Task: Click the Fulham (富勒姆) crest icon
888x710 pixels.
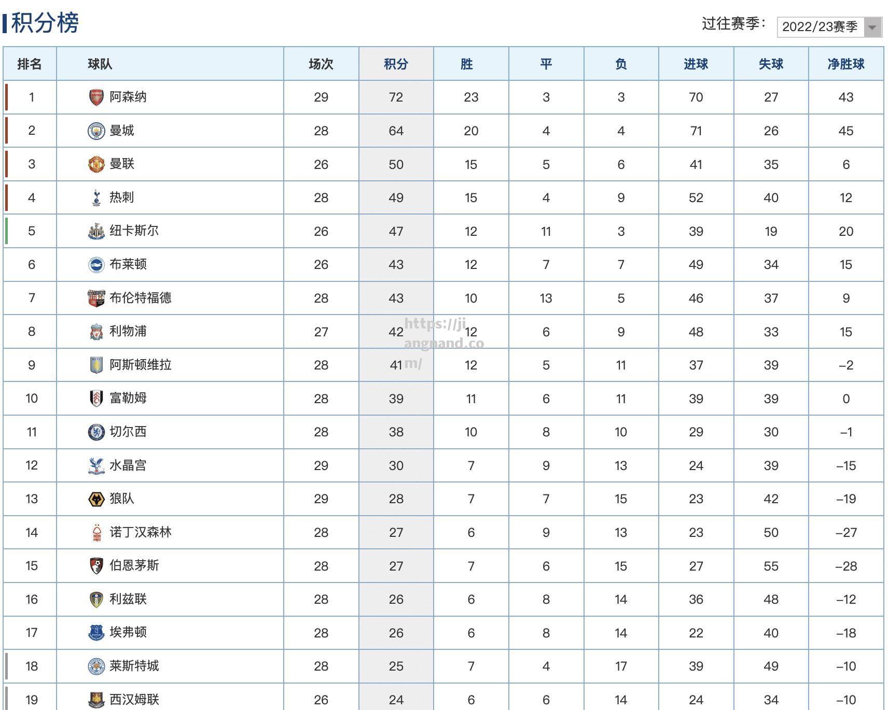Action: tap(96, 399)
